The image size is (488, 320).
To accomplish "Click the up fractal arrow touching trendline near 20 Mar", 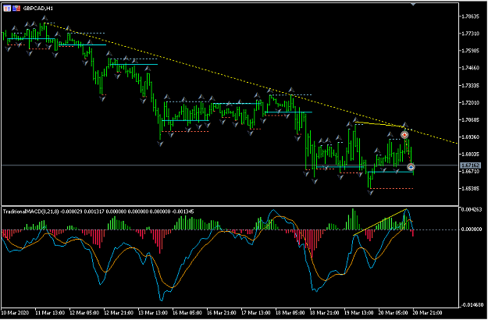I will [x=405, y=124].
